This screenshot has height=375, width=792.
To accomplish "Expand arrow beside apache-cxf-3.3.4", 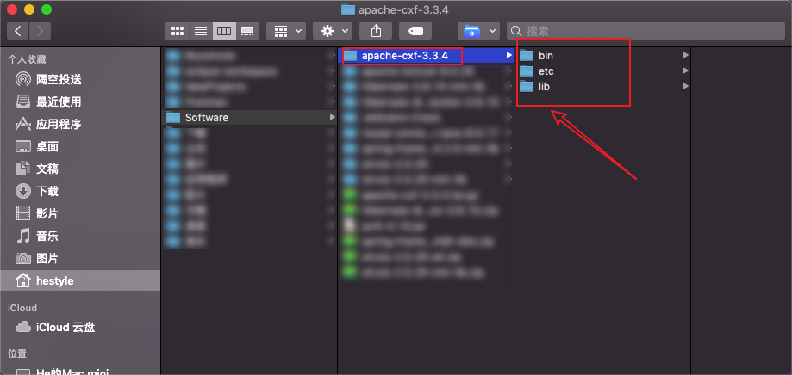I will pyautogui.click(x=508, y=55).
